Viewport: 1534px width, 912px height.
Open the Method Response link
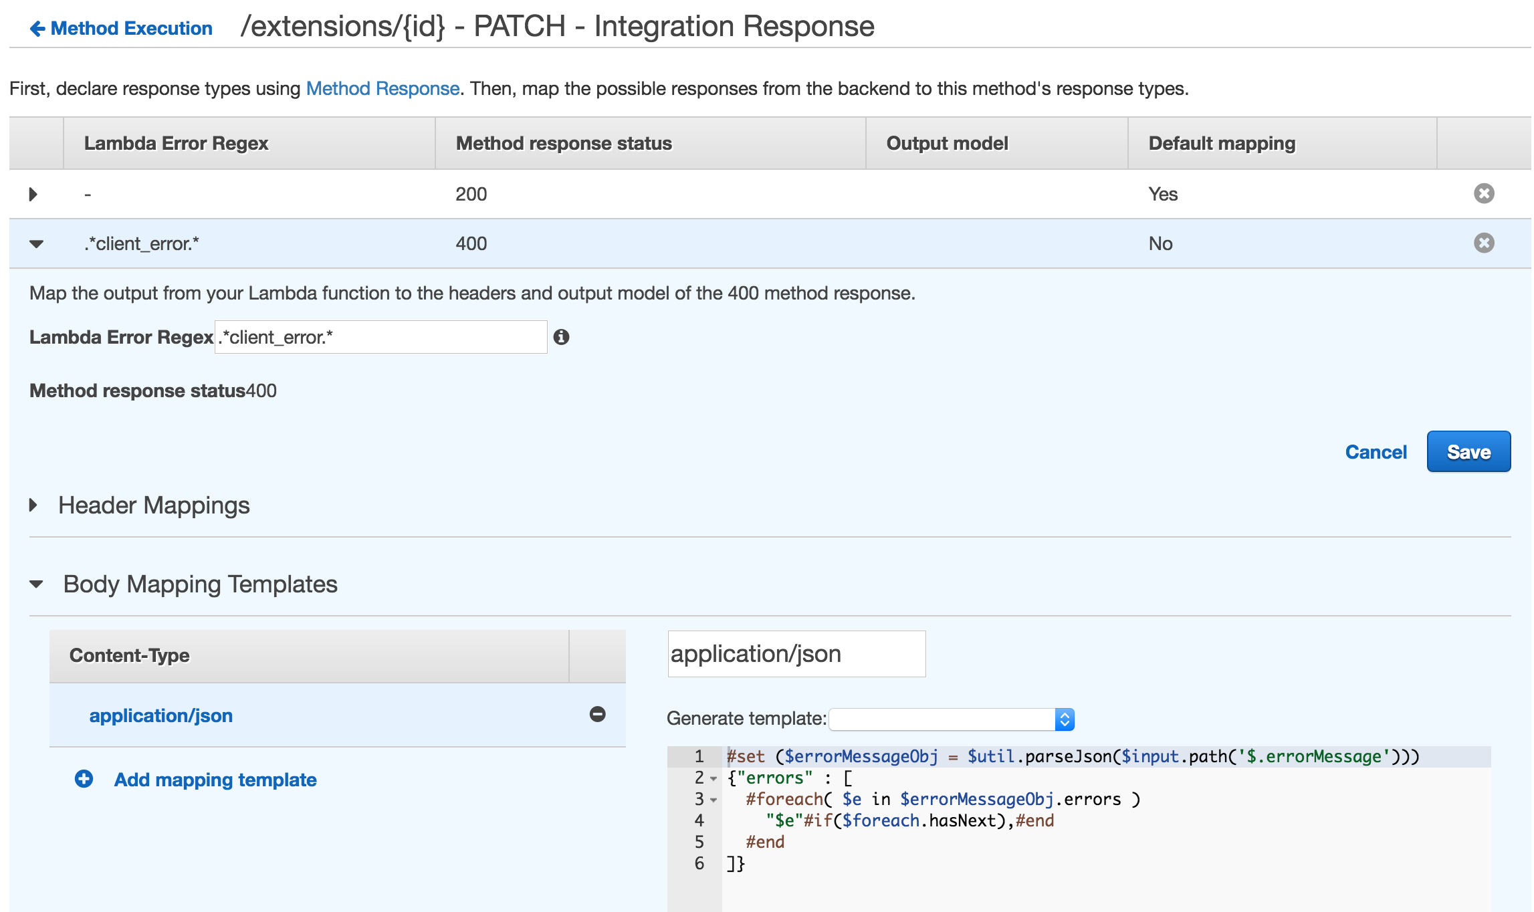tap(382, 88)
